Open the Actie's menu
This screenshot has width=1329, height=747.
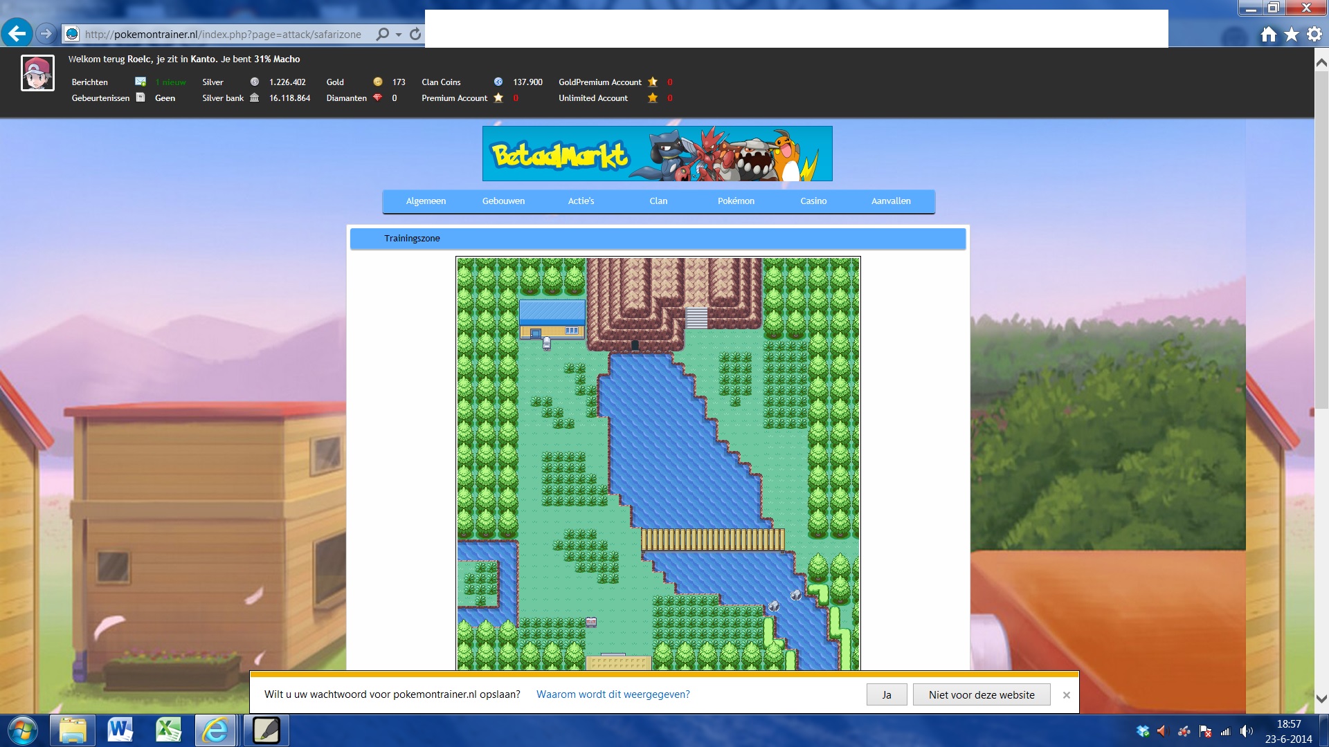581,201
